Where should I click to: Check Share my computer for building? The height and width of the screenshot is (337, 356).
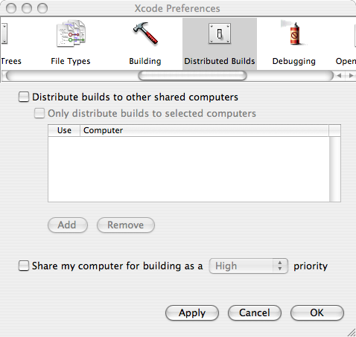[24, 266]
